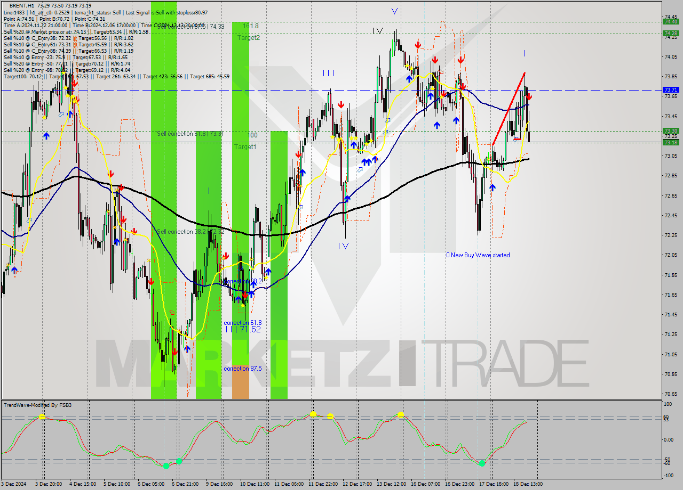Click the blue 'correction 61.8' label

243,323
